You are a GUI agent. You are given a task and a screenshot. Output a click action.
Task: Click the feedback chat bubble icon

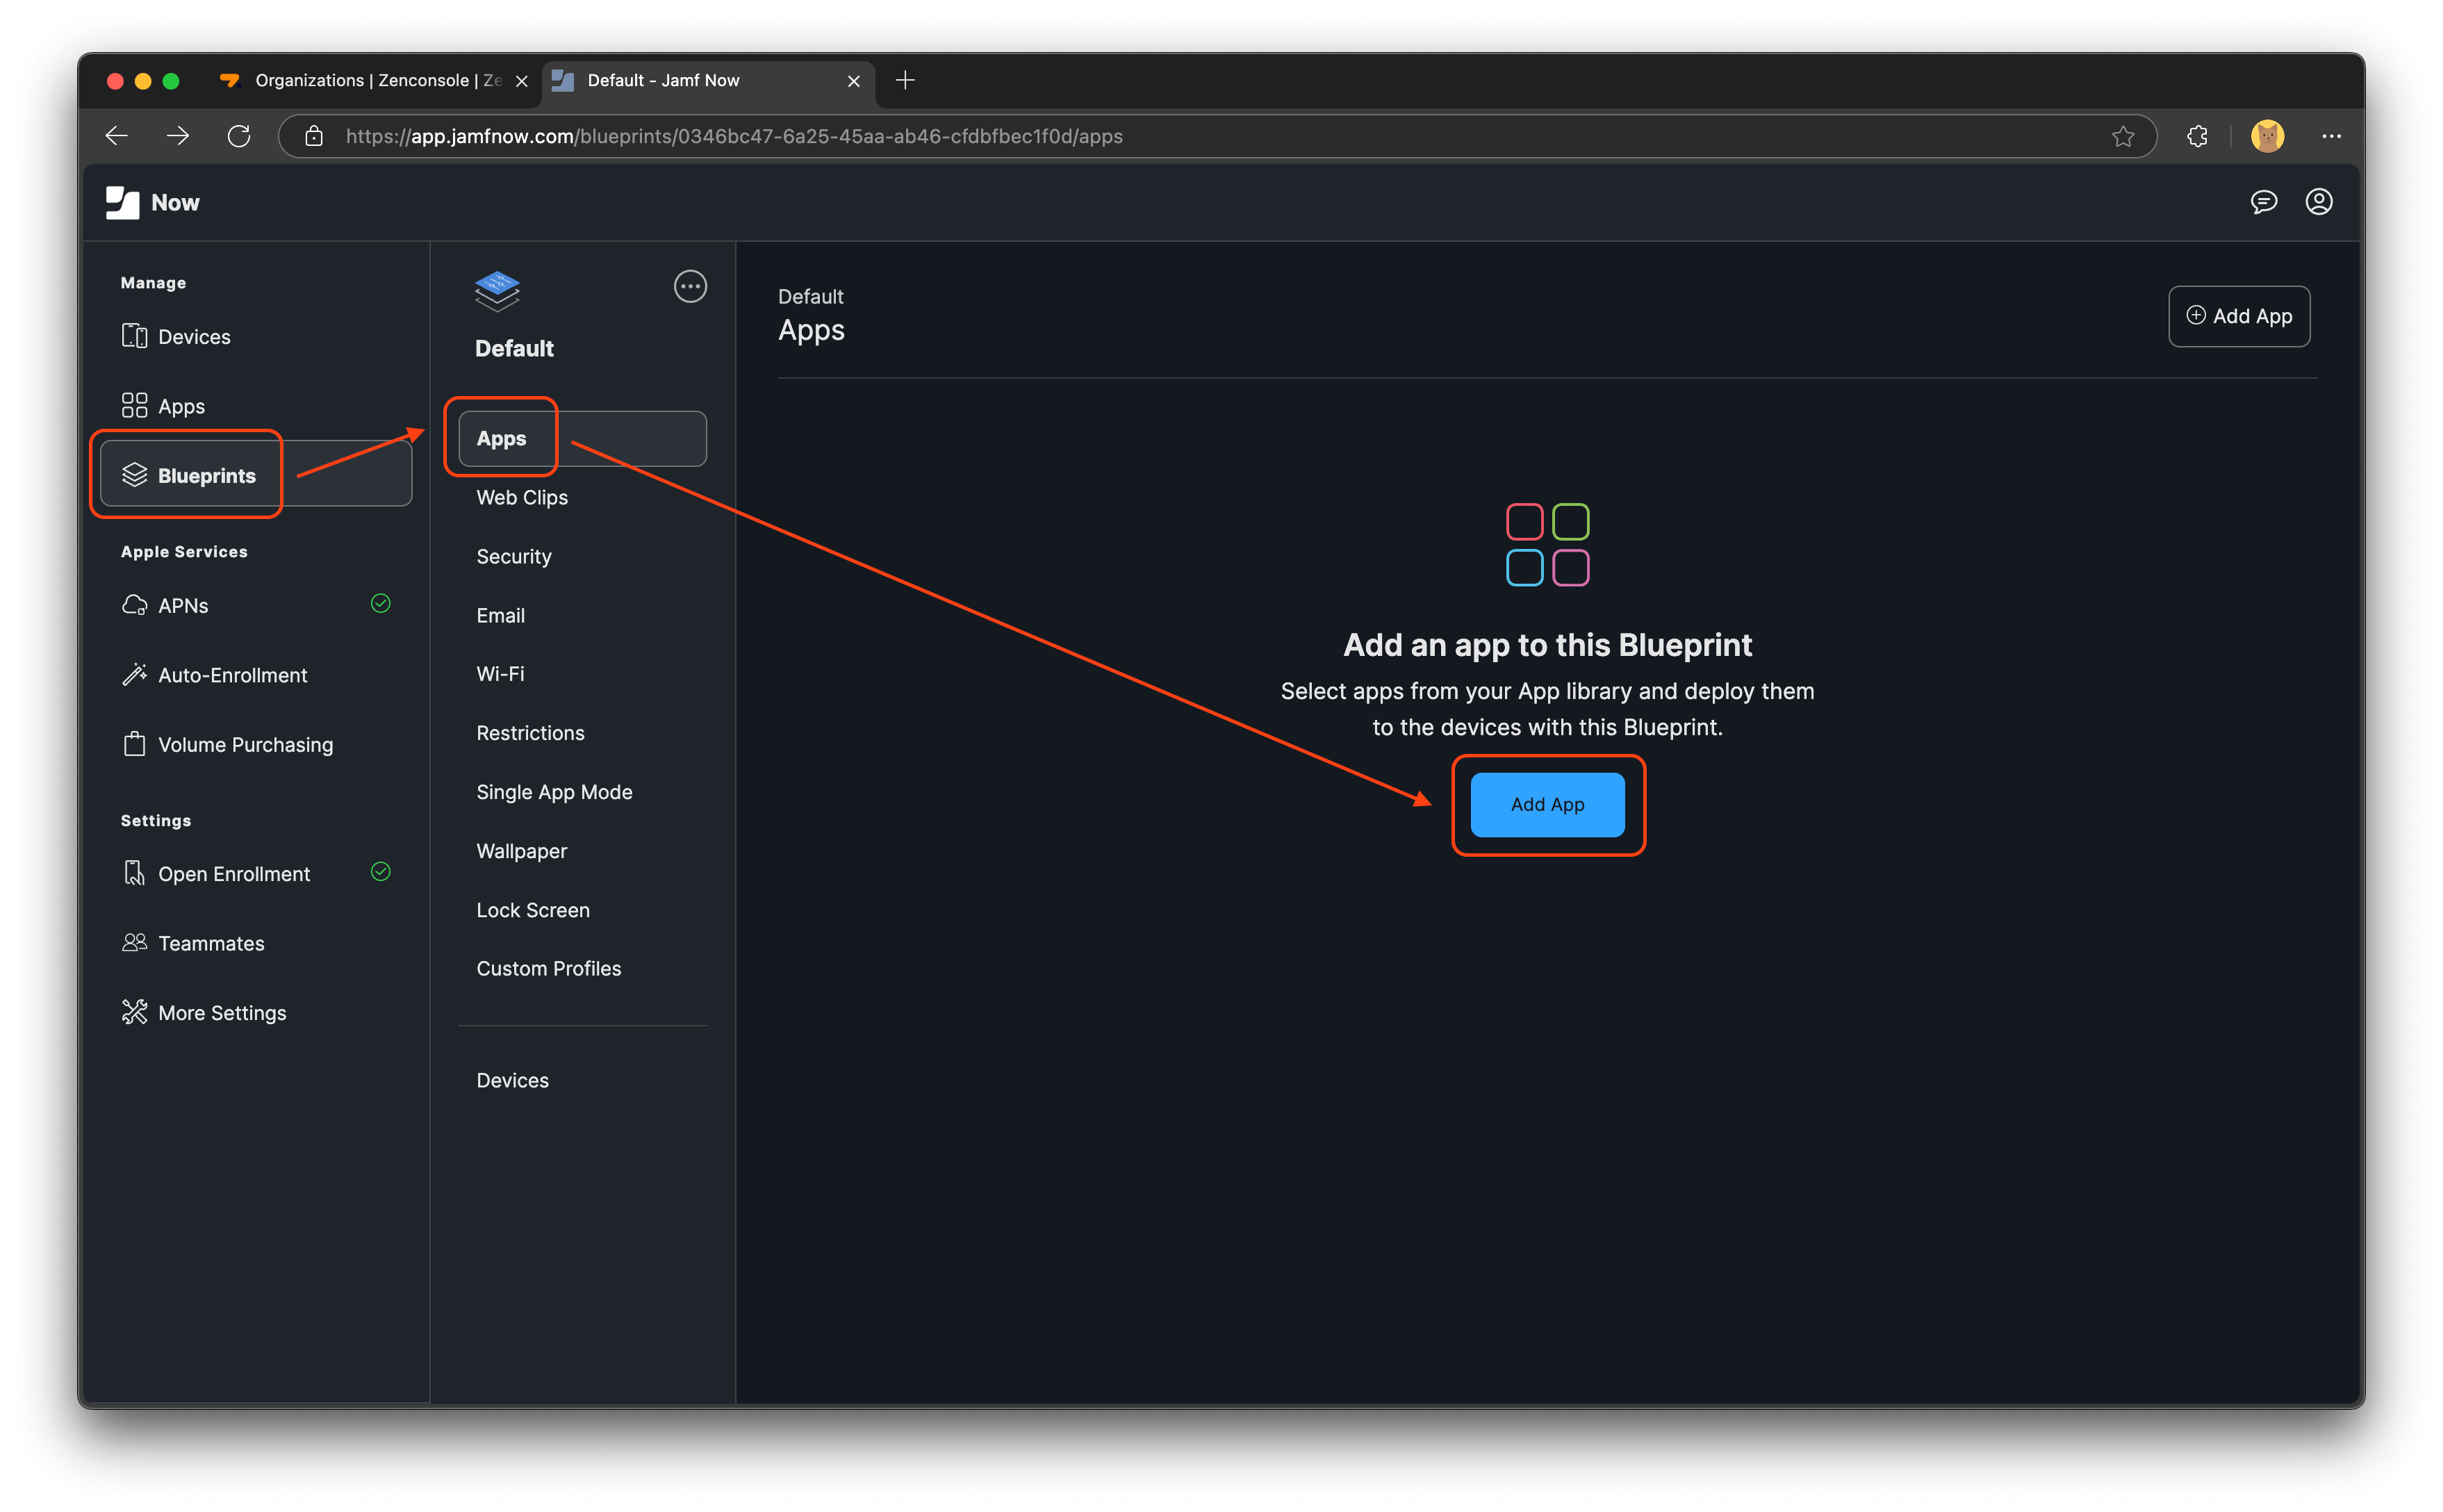[x=2264, y=202]
